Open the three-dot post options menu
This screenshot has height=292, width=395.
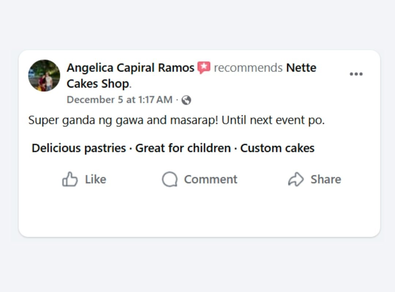click(356, 74)
